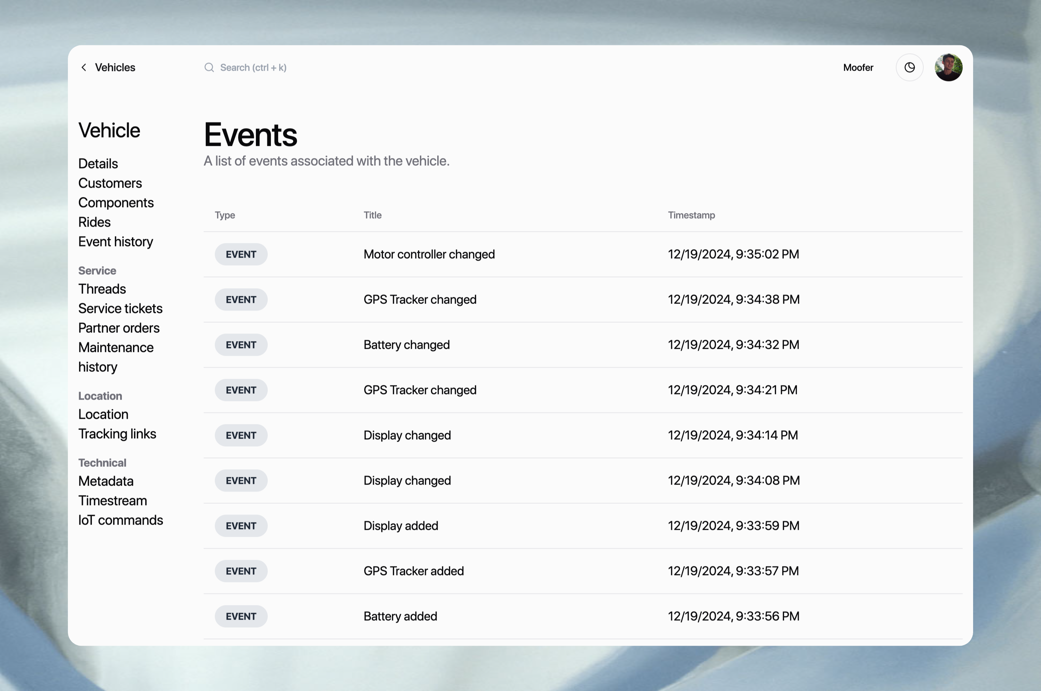Click timestamp 12/19/2024, 9:33:57 PM
This screenshot has height=691, width=1041.
pos(733,571)
